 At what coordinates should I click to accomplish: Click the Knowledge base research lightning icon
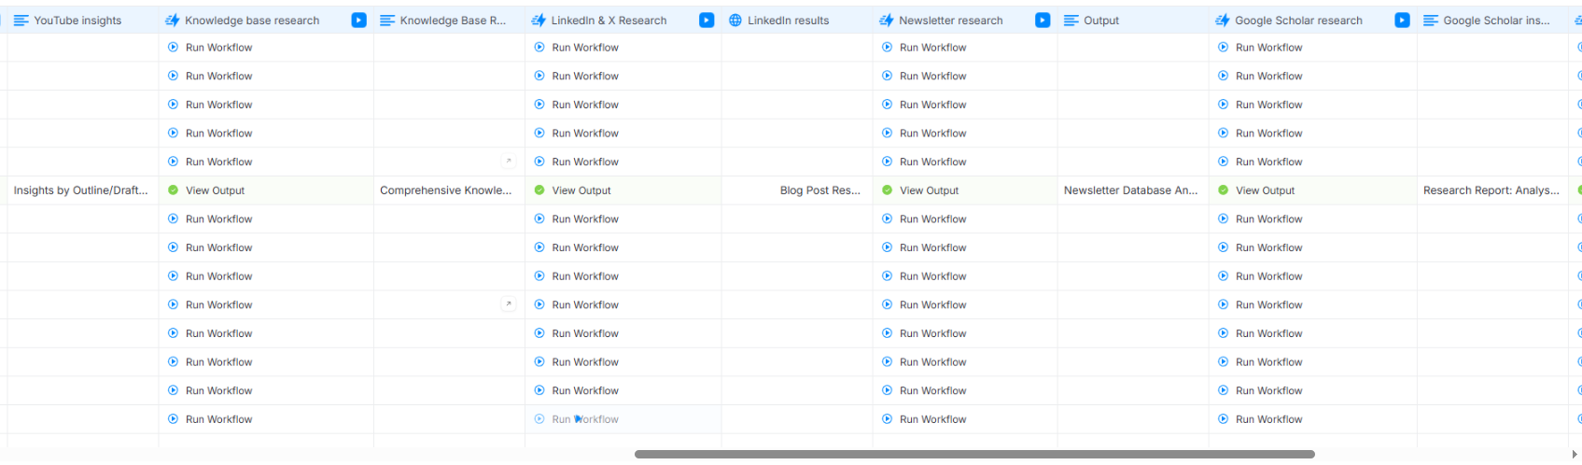pos(172,21)
